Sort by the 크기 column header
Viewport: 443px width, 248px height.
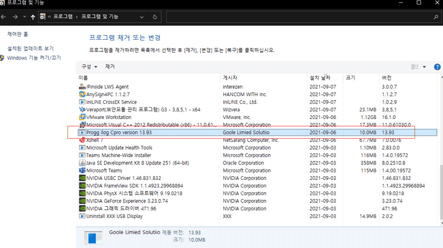(x=350, y=78)
